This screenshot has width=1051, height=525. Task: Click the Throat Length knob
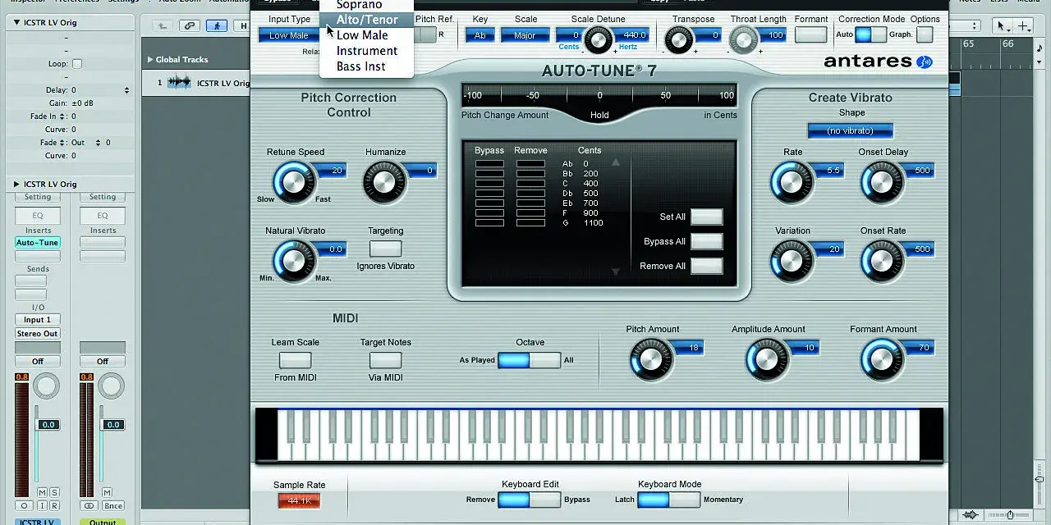744,38
